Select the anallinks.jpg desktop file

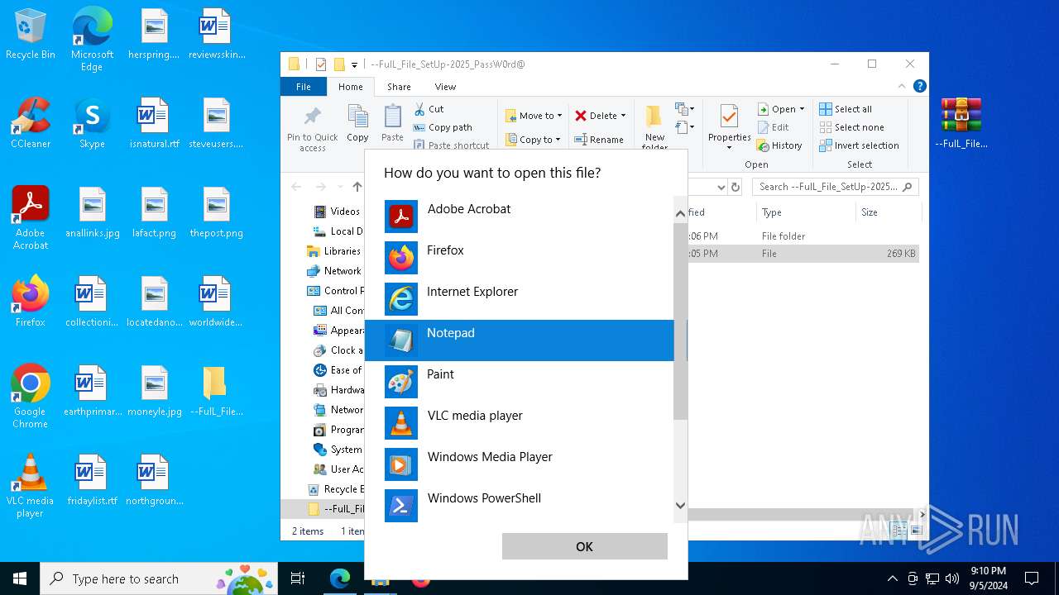coord(92,212)
